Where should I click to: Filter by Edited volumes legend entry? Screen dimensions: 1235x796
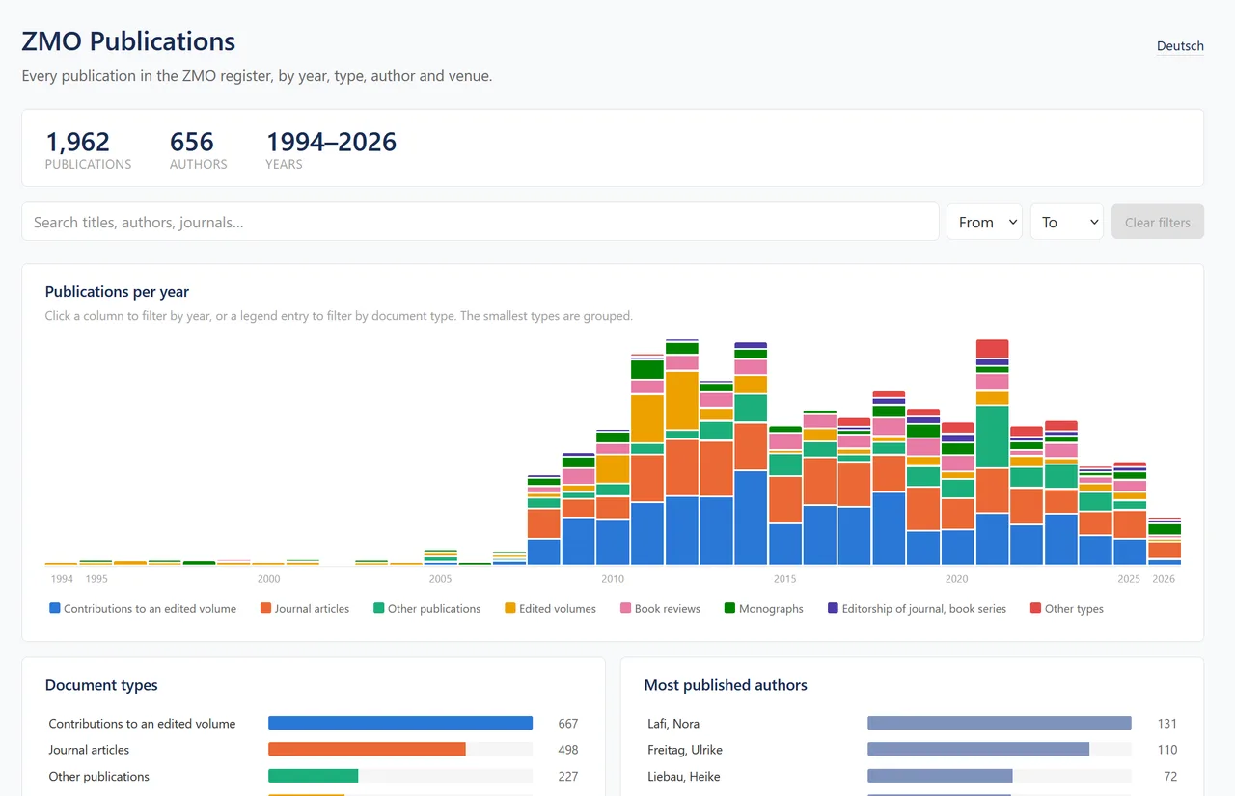550,609
